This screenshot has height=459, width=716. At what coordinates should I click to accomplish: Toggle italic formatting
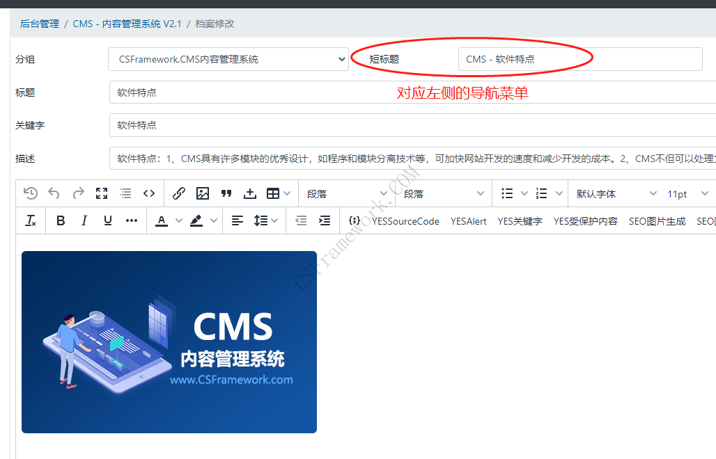[x=84, y=220]
